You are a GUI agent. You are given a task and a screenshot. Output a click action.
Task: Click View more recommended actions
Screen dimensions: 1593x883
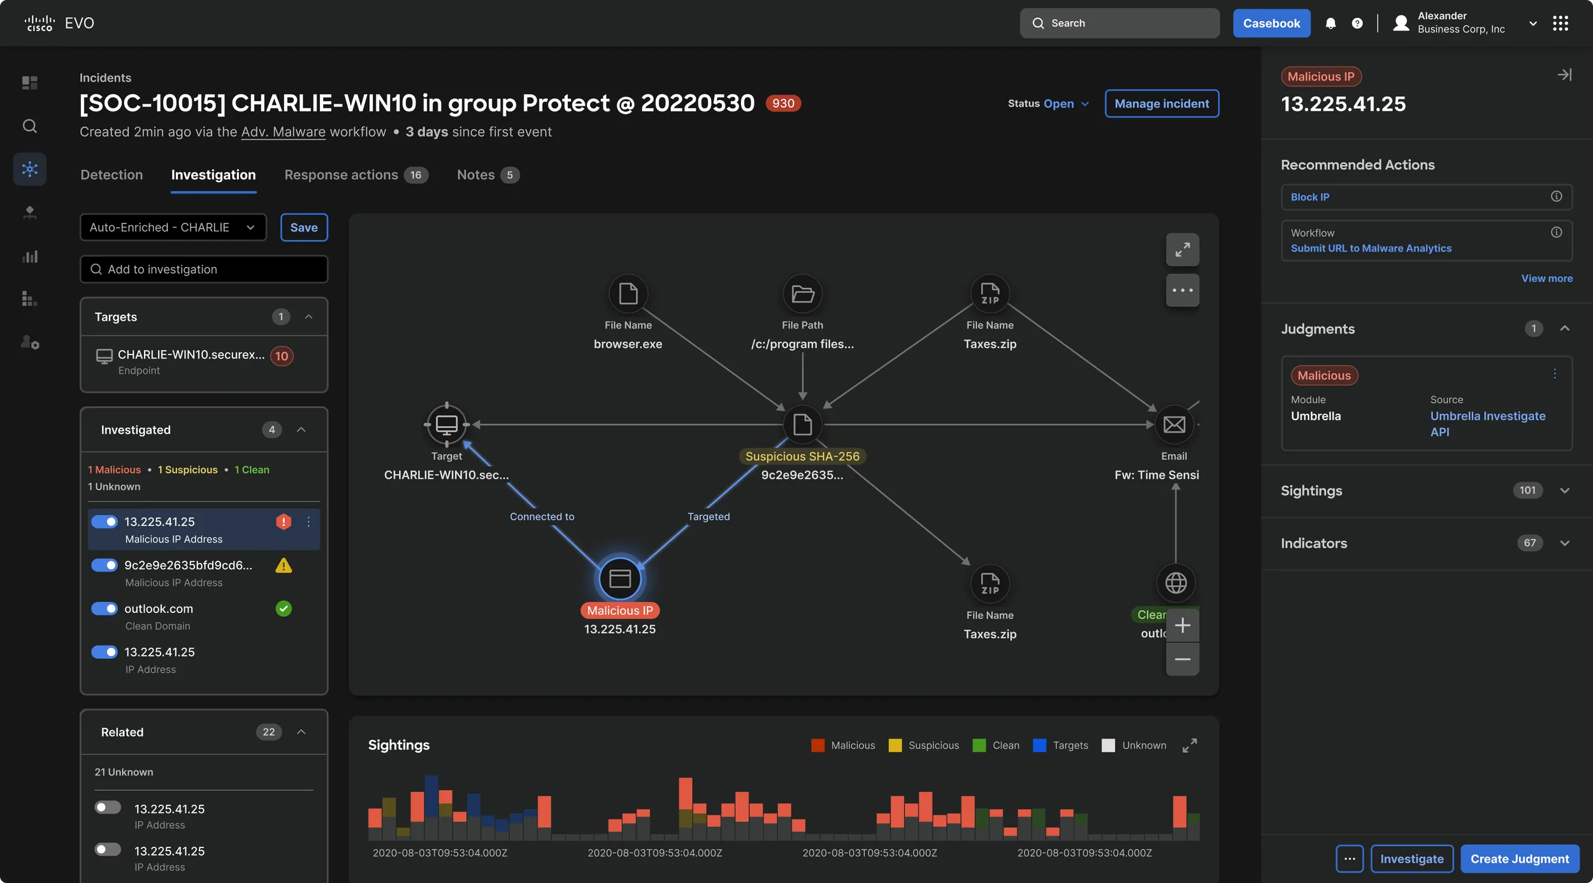[x=1546, y=278]
